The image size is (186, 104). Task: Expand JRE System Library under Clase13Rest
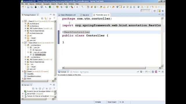(25, 60)
